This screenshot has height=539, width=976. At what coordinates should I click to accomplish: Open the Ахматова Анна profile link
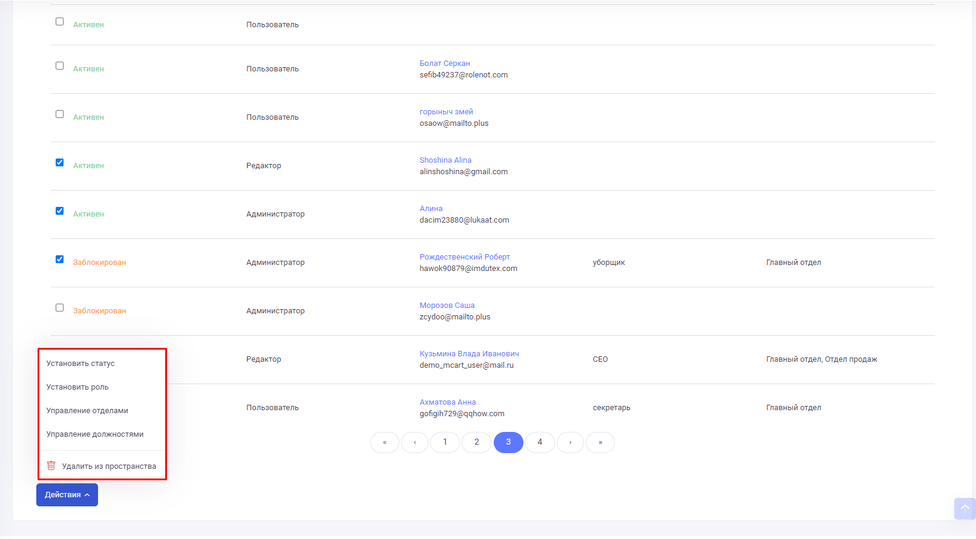[x=448, y=402]
